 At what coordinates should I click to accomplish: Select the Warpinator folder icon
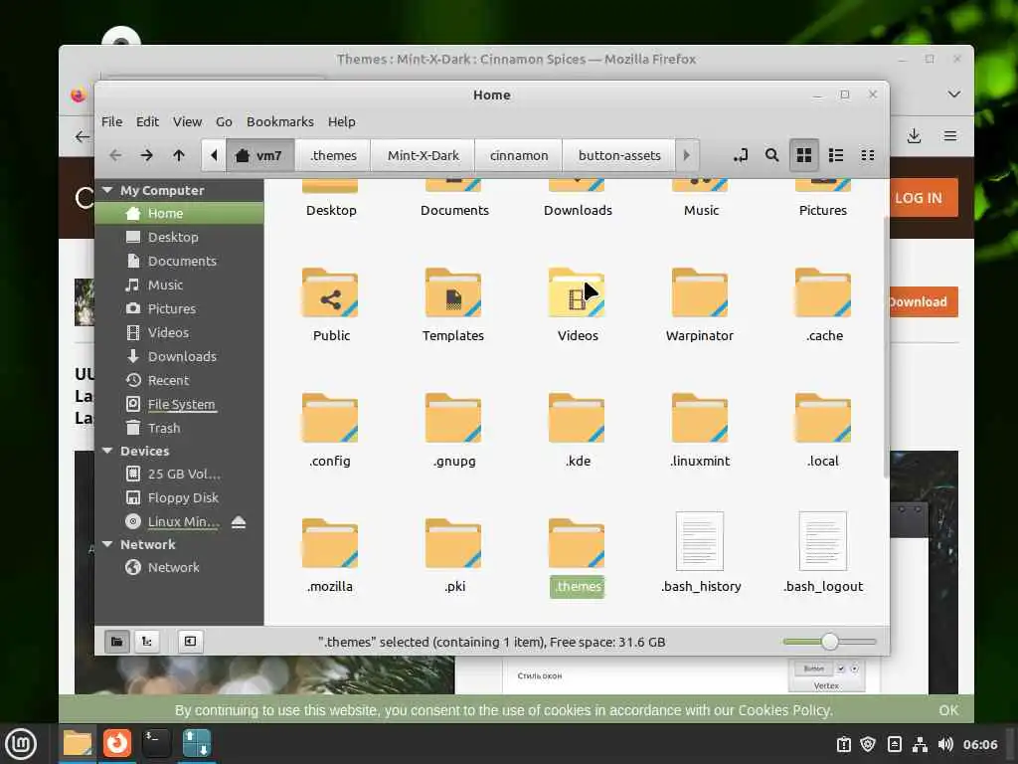tap(700, 293)
